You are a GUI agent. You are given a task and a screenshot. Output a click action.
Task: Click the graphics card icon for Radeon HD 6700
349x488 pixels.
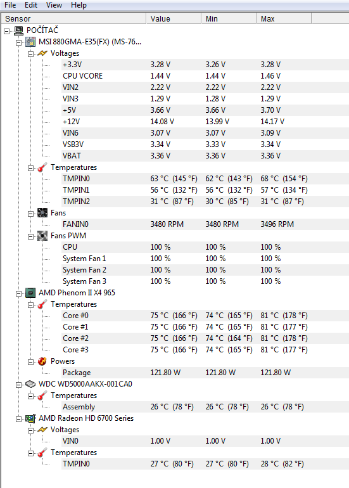[x=30, y=418]
